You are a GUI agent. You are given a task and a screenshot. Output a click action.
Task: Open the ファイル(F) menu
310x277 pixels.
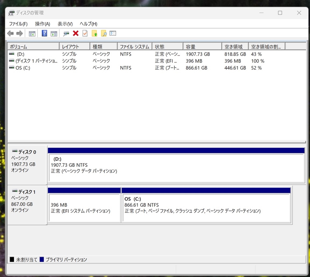coord(18,24)
